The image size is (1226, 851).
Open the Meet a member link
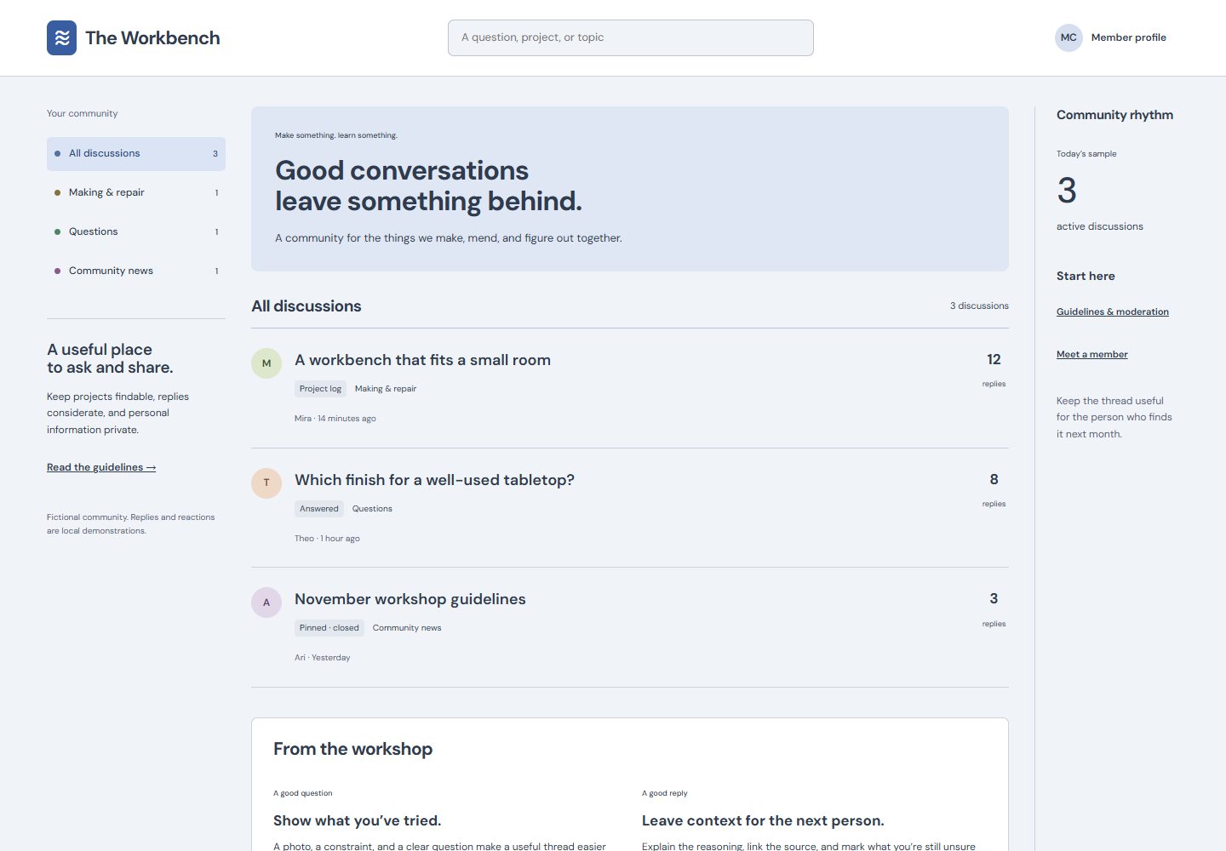pyautogui.click(x=1091, y=354)
